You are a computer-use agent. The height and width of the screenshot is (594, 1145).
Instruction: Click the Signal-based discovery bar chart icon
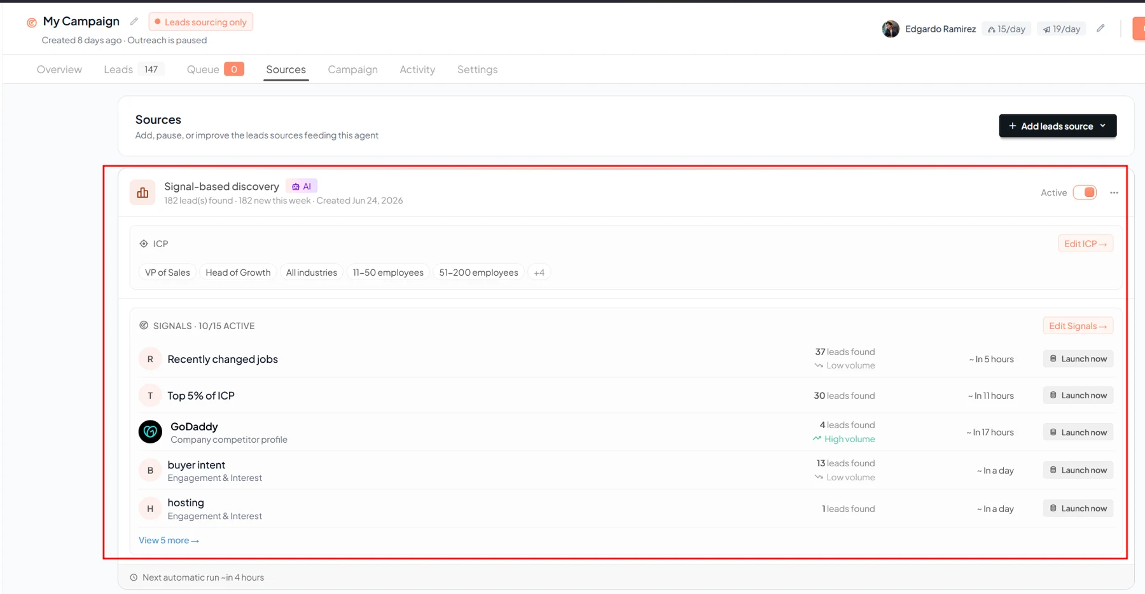click(x=142, y=192)
